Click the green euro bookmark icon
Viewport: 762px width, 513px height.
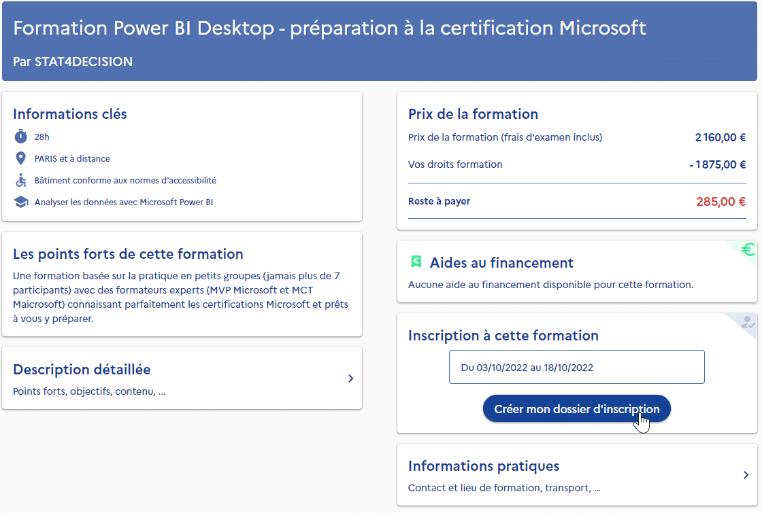[416, 262]
